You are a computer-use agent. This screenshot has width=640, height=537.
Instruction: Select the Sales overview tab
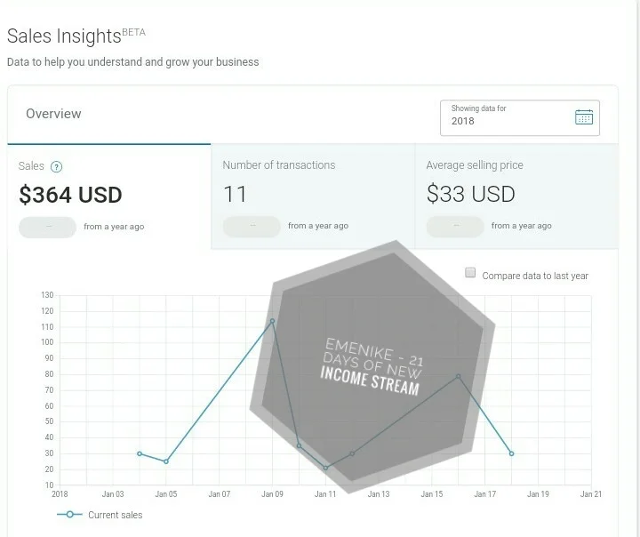click(109, 196)
